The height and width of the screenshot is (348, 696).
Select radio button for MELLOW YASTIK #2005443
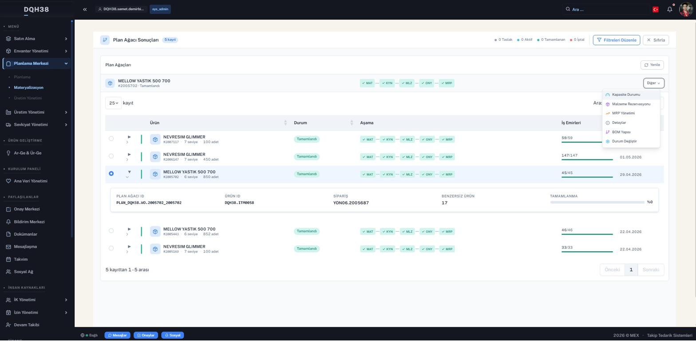point(111,231)
